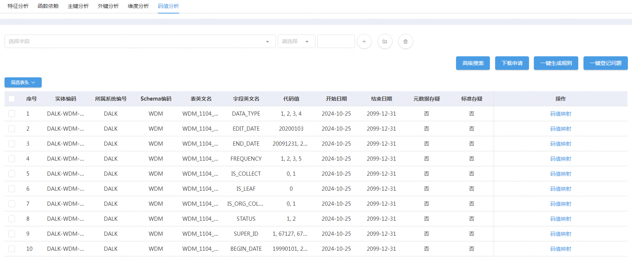This screenshot has width=632, height=262.
Task: Switch to the 特征分析 tab
Action: (18, 6)
